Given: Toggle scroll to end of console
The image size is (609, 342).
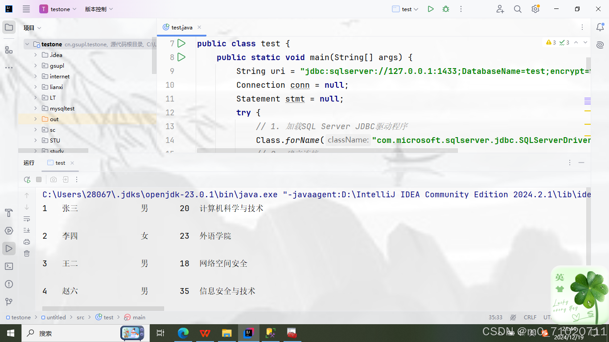Looking at the screenshot, I should click(x=27, y=230).
